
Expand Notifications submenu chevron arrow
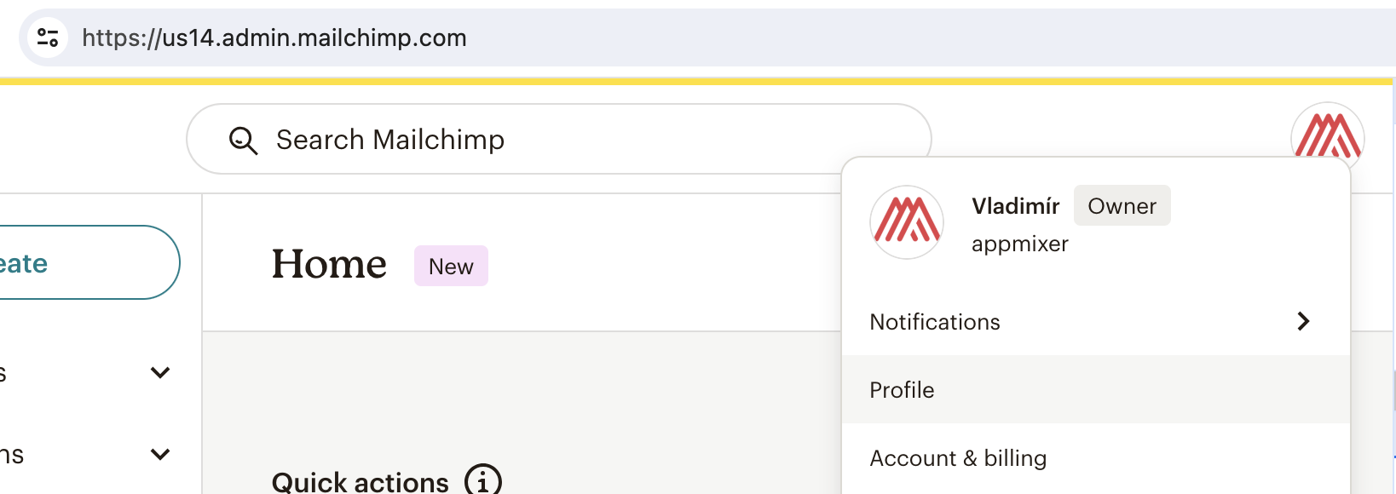1302,321
